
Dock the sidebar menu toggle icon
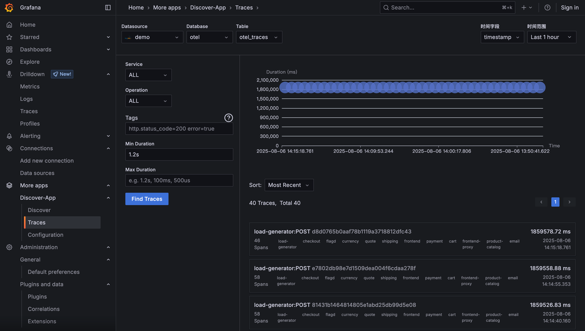108,7
